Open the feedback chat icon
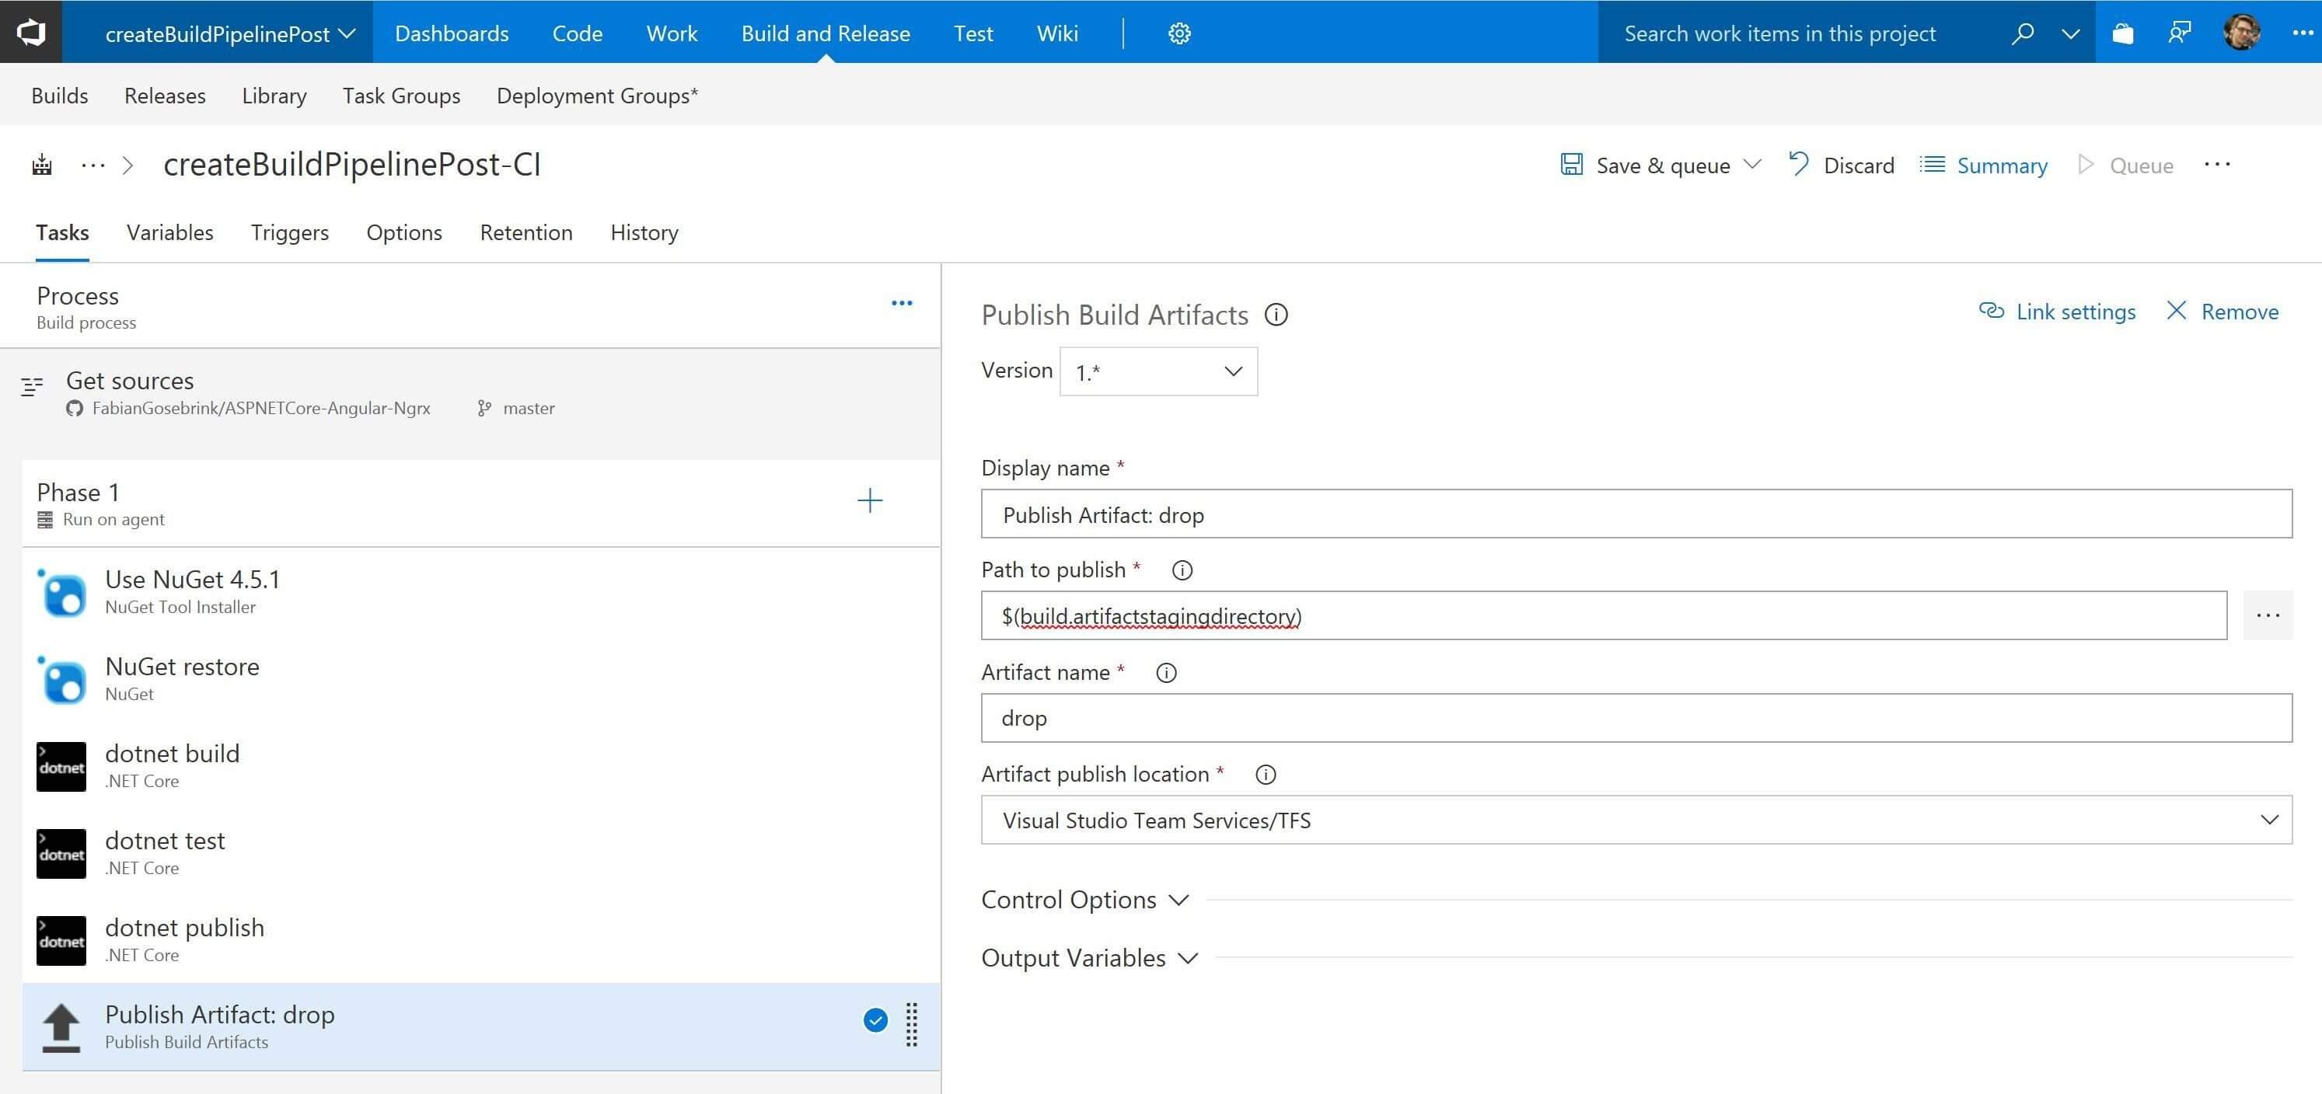 (2179, 33)
